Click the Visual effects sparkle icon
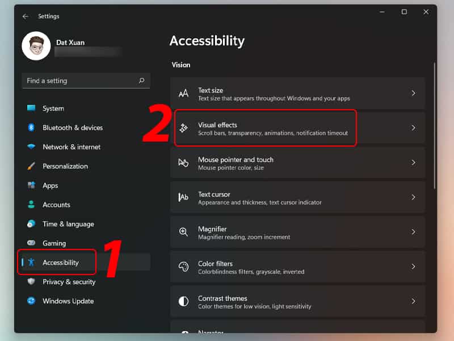454x341 pixels. click(x=183, y=128)
